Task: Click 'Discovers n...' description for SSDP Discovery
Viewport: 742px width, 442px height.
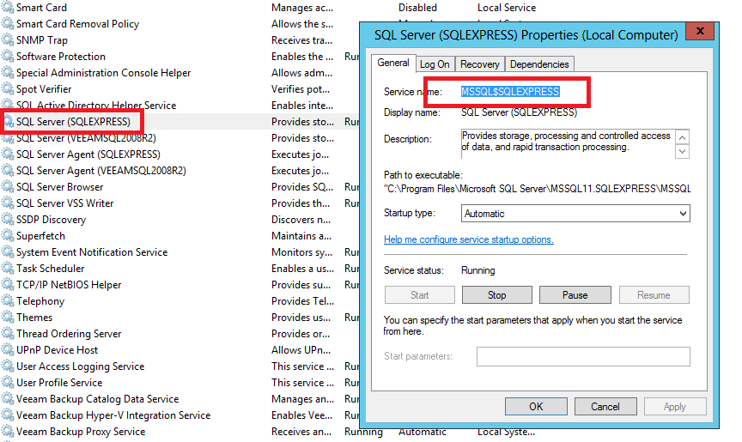Action: (301, 220)
